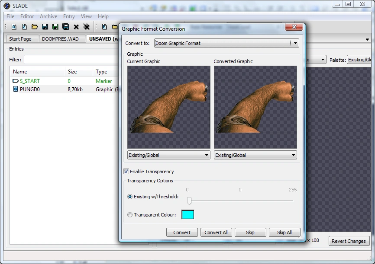
Task: Click the S_START marker icon
Action: click(15, 81)
